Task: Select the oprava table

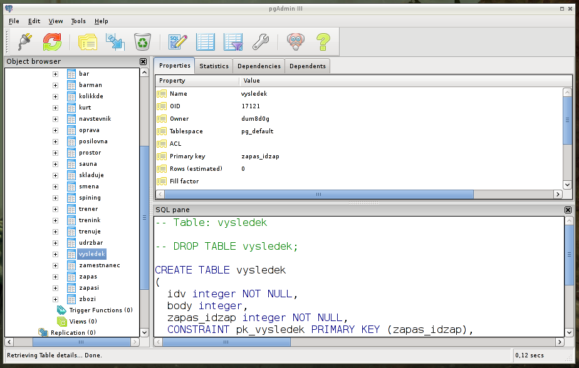Action: pyautogui.click(x=89, y=130)
